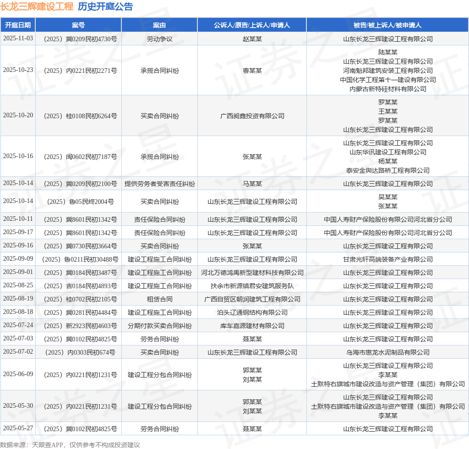Click plaintiff 广西自贸区朝润建筑工程有限公司
This screenshot has height=449, width=469.
coord(252,300)
